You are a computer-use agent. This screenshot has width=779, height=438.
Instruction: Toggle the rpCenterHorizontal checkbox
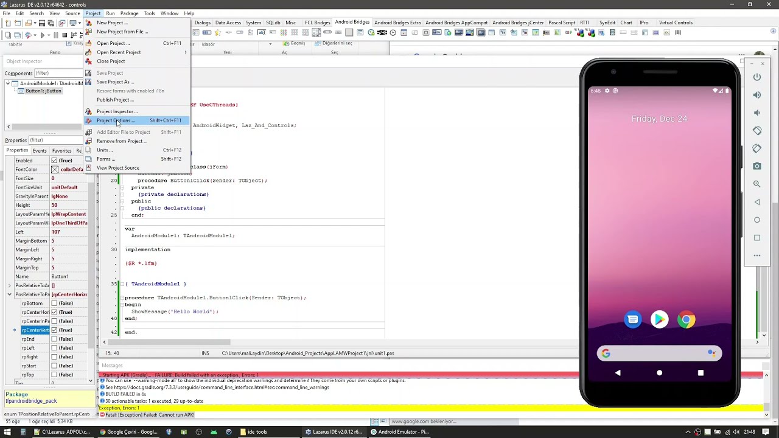(54, 312)
